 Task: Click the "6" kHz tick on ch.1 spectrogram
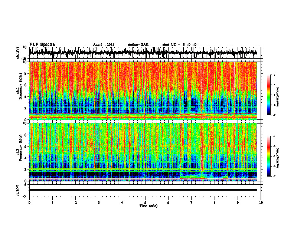[26, 85]
